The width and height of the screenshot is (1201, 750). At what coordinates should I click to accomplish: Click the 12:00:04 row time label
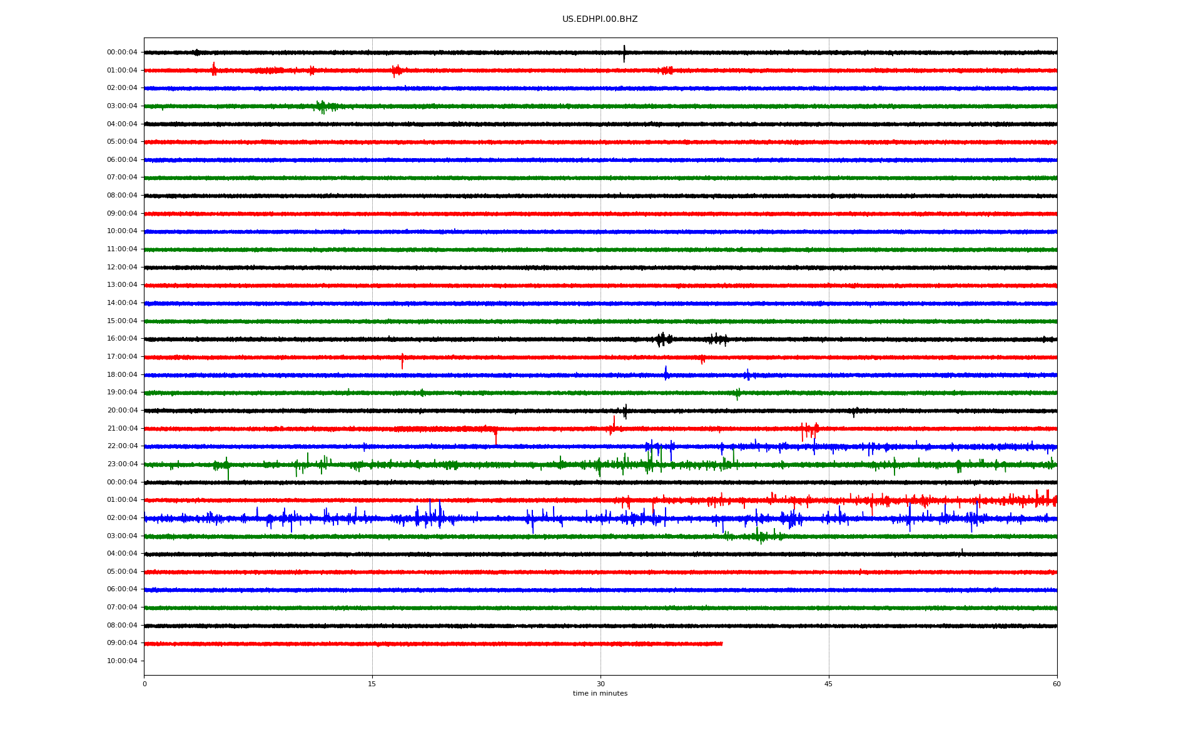(x=122, y=267)
